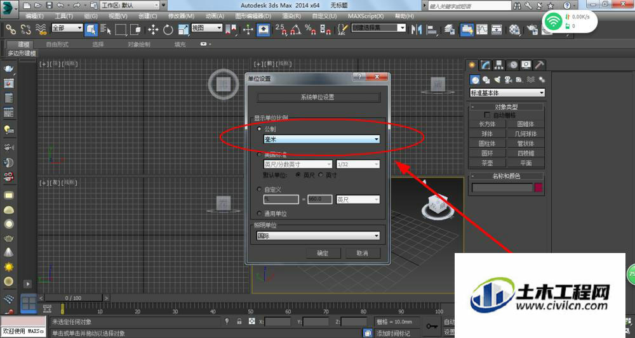The width and height of the screenshot is (635, 338).
Task: Click the 确定 button in dialog
Action: [323, 253]
